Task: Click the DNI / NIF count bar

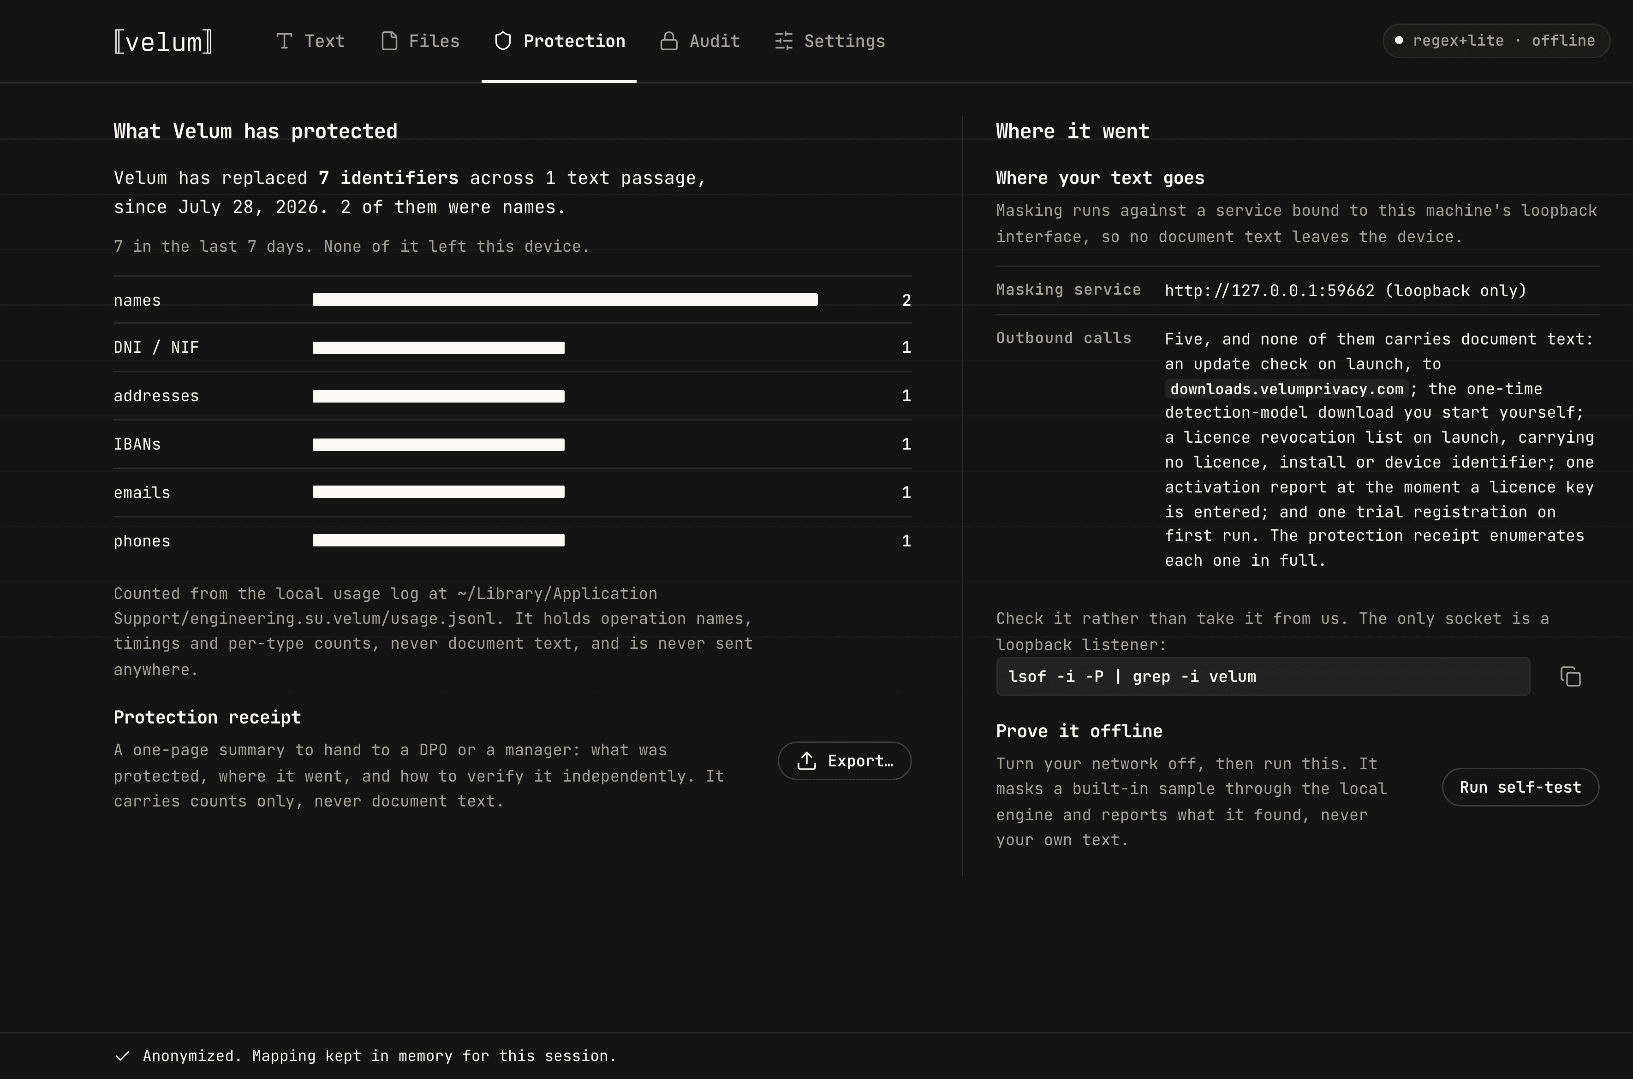Action: click(x=439, y=348)
